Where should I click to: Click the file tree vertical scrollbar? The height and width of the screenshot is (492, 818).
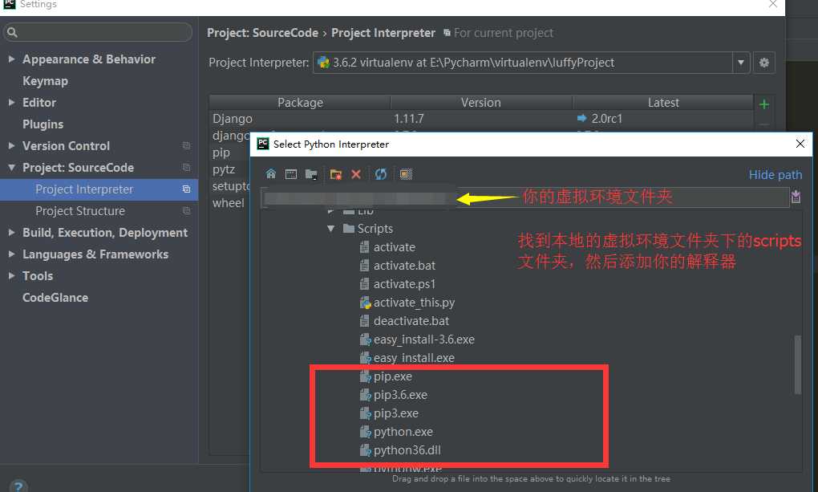[797, 364]
